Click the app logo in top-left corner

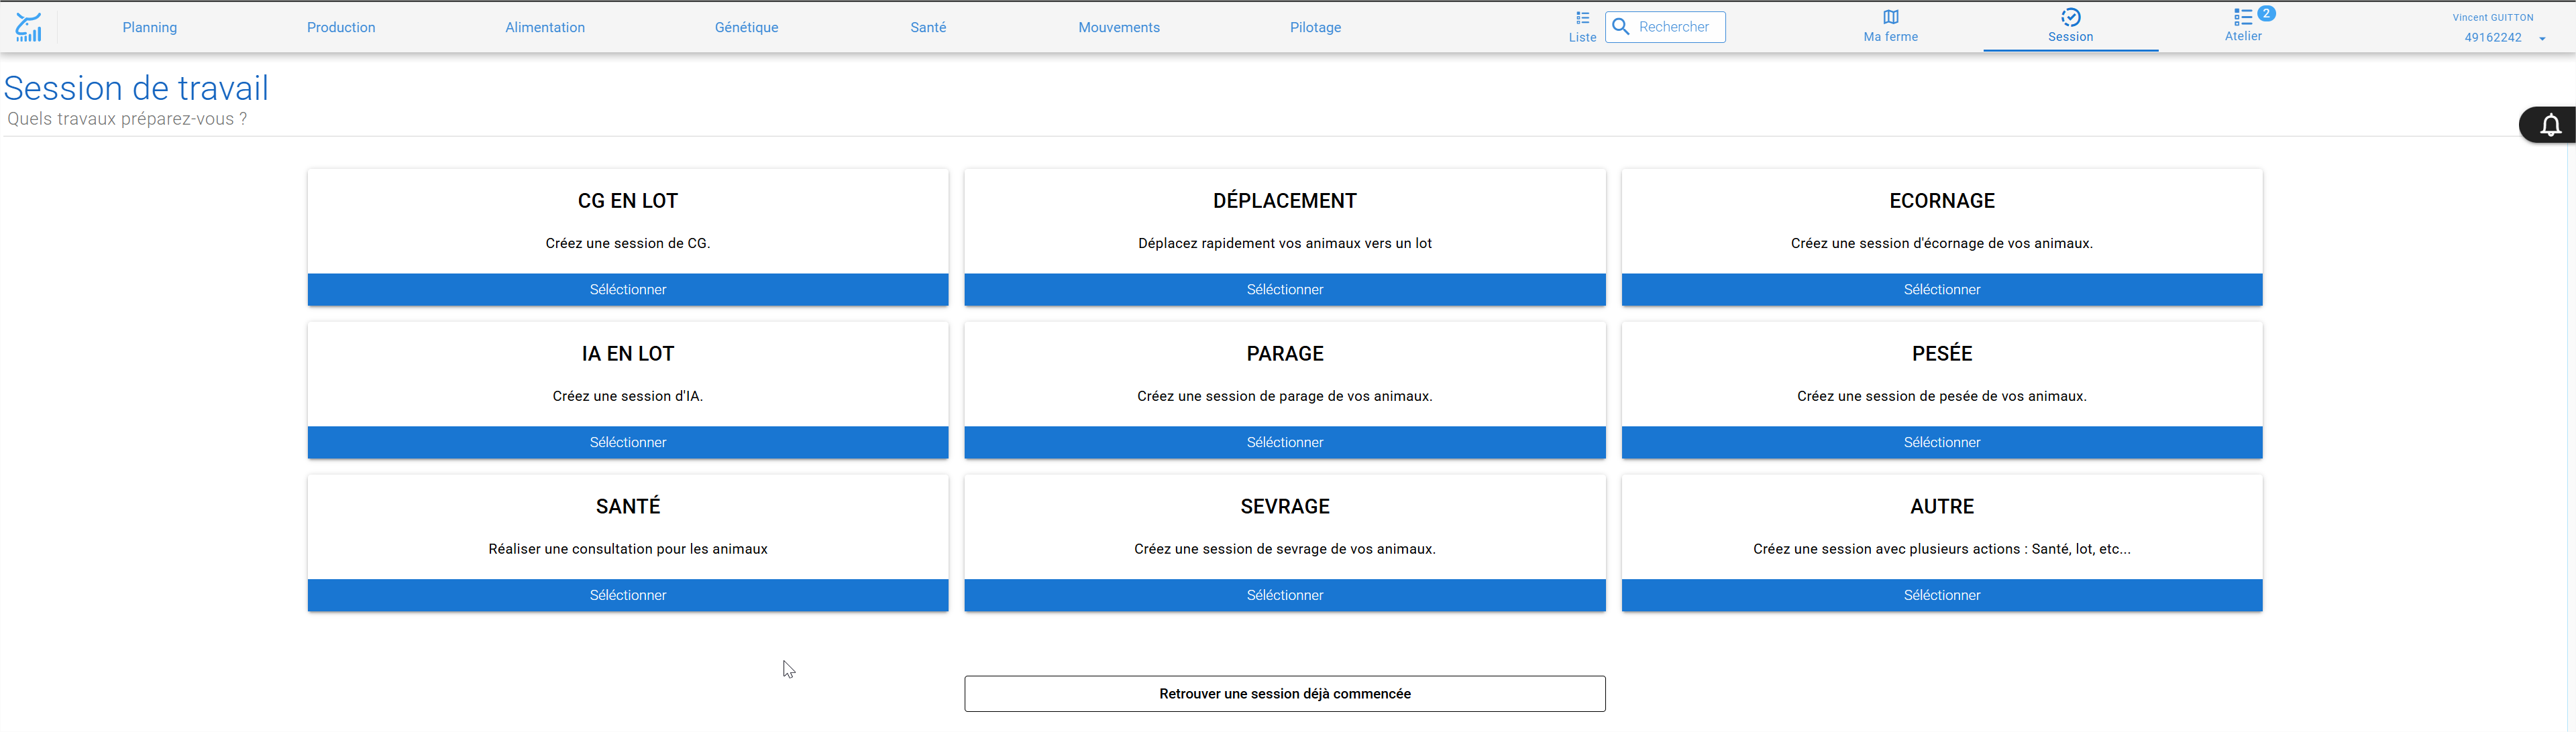pyautogui.click(x=29, y=27)
